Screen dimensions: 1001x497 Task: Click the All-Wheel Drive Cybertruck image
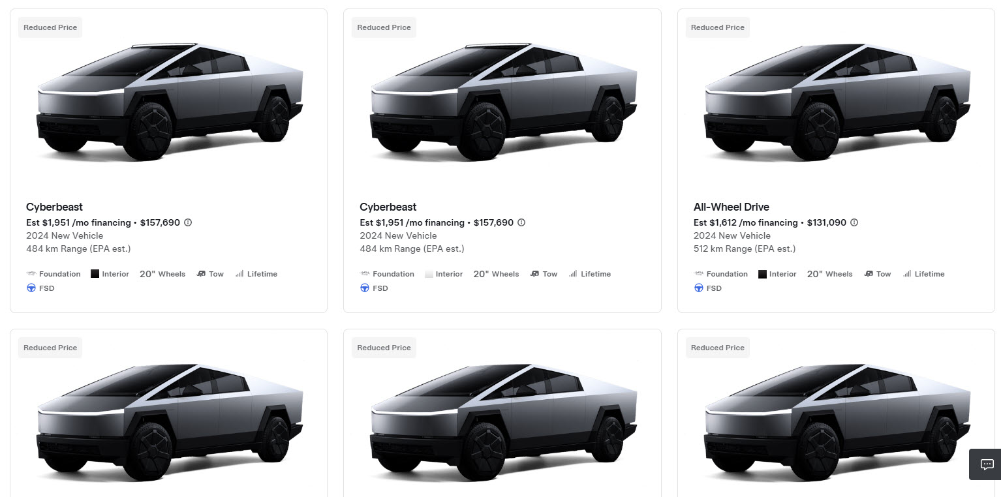tap(837, 101)
